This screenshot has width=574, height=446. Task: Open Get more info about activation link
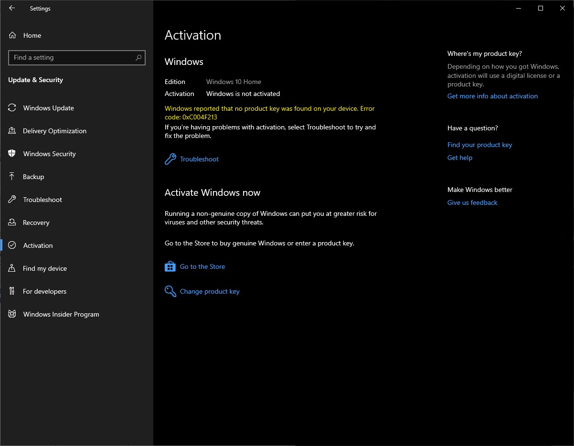[x=492, y=96]
